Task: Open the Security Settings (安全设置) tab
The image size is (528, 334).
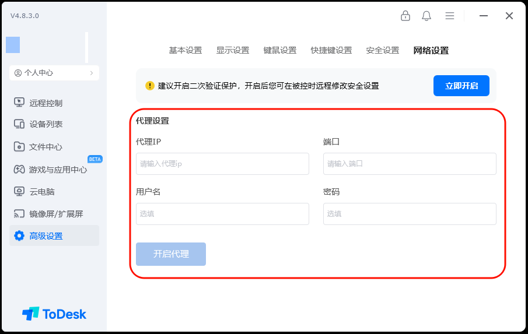Action: pos(383,50)
